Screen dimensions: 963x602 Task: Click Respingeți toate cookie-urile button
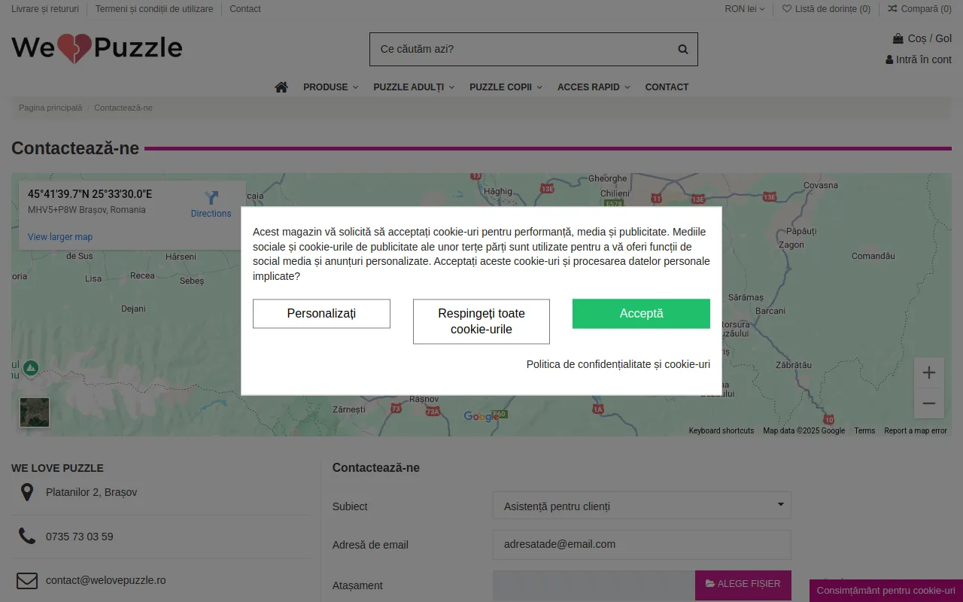pos(481,321)
